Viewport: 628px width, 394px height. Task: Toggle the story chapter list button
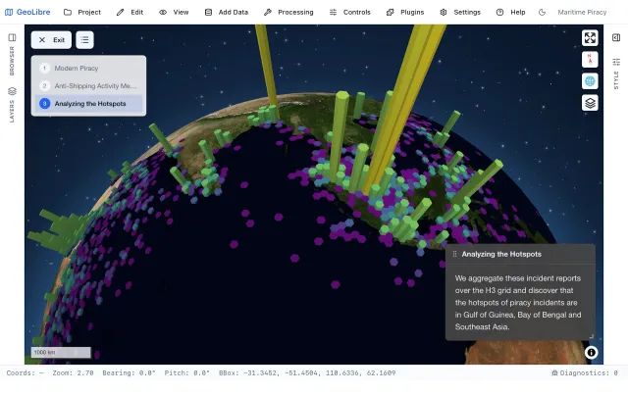84,40
